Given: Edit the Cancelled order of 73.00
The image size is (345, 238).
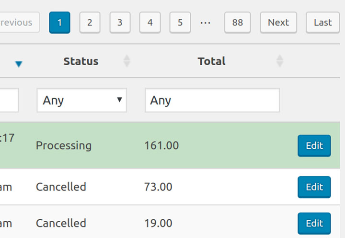Looking at the screenshot, I should pos(314,187).
